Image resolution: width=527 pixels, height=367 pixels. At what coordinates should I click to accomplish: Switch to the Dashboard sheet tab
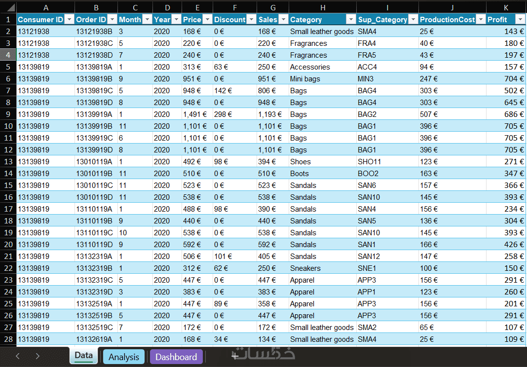[x=176, y=357]
